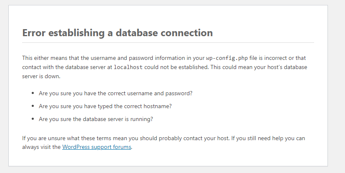Screen dimensions: 345x173
Task: Click the "always visit the" text before the link
Action: pos(41,147)
